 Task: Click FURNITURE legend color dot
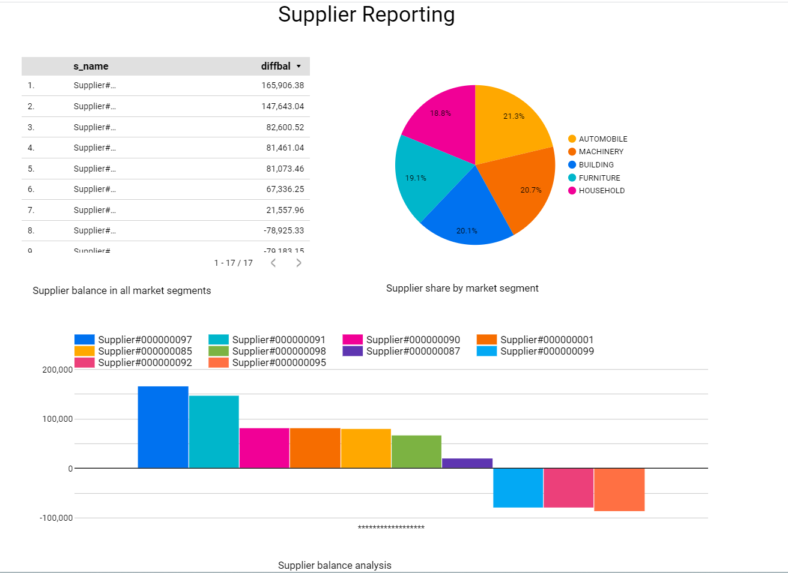click(x=572, y=178)
